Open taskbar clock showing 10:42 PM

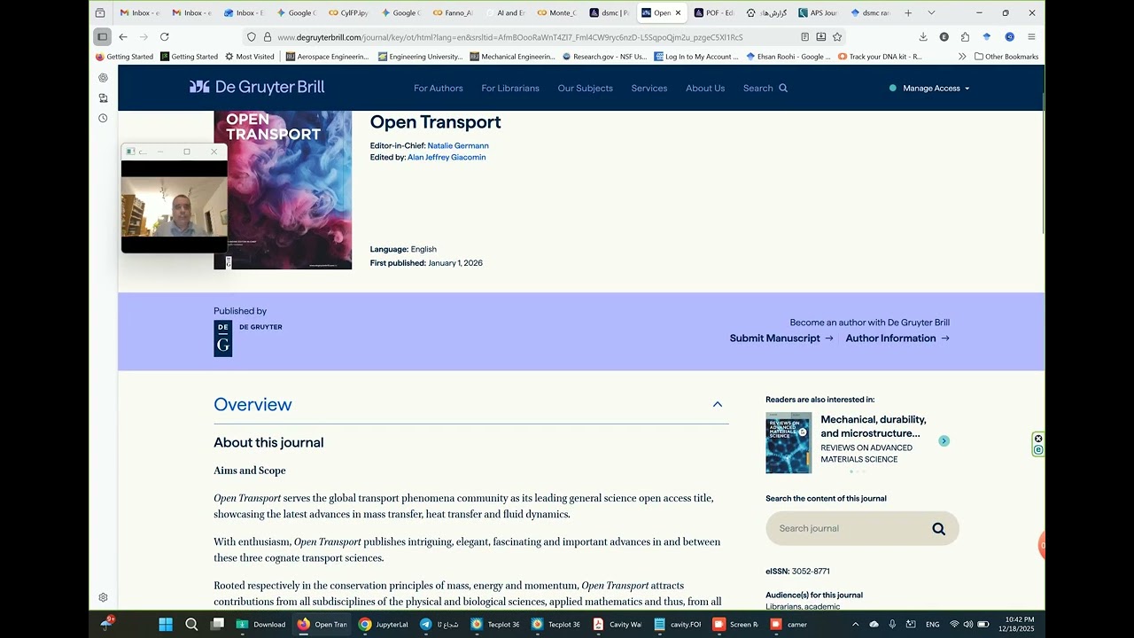(1016, 624)
